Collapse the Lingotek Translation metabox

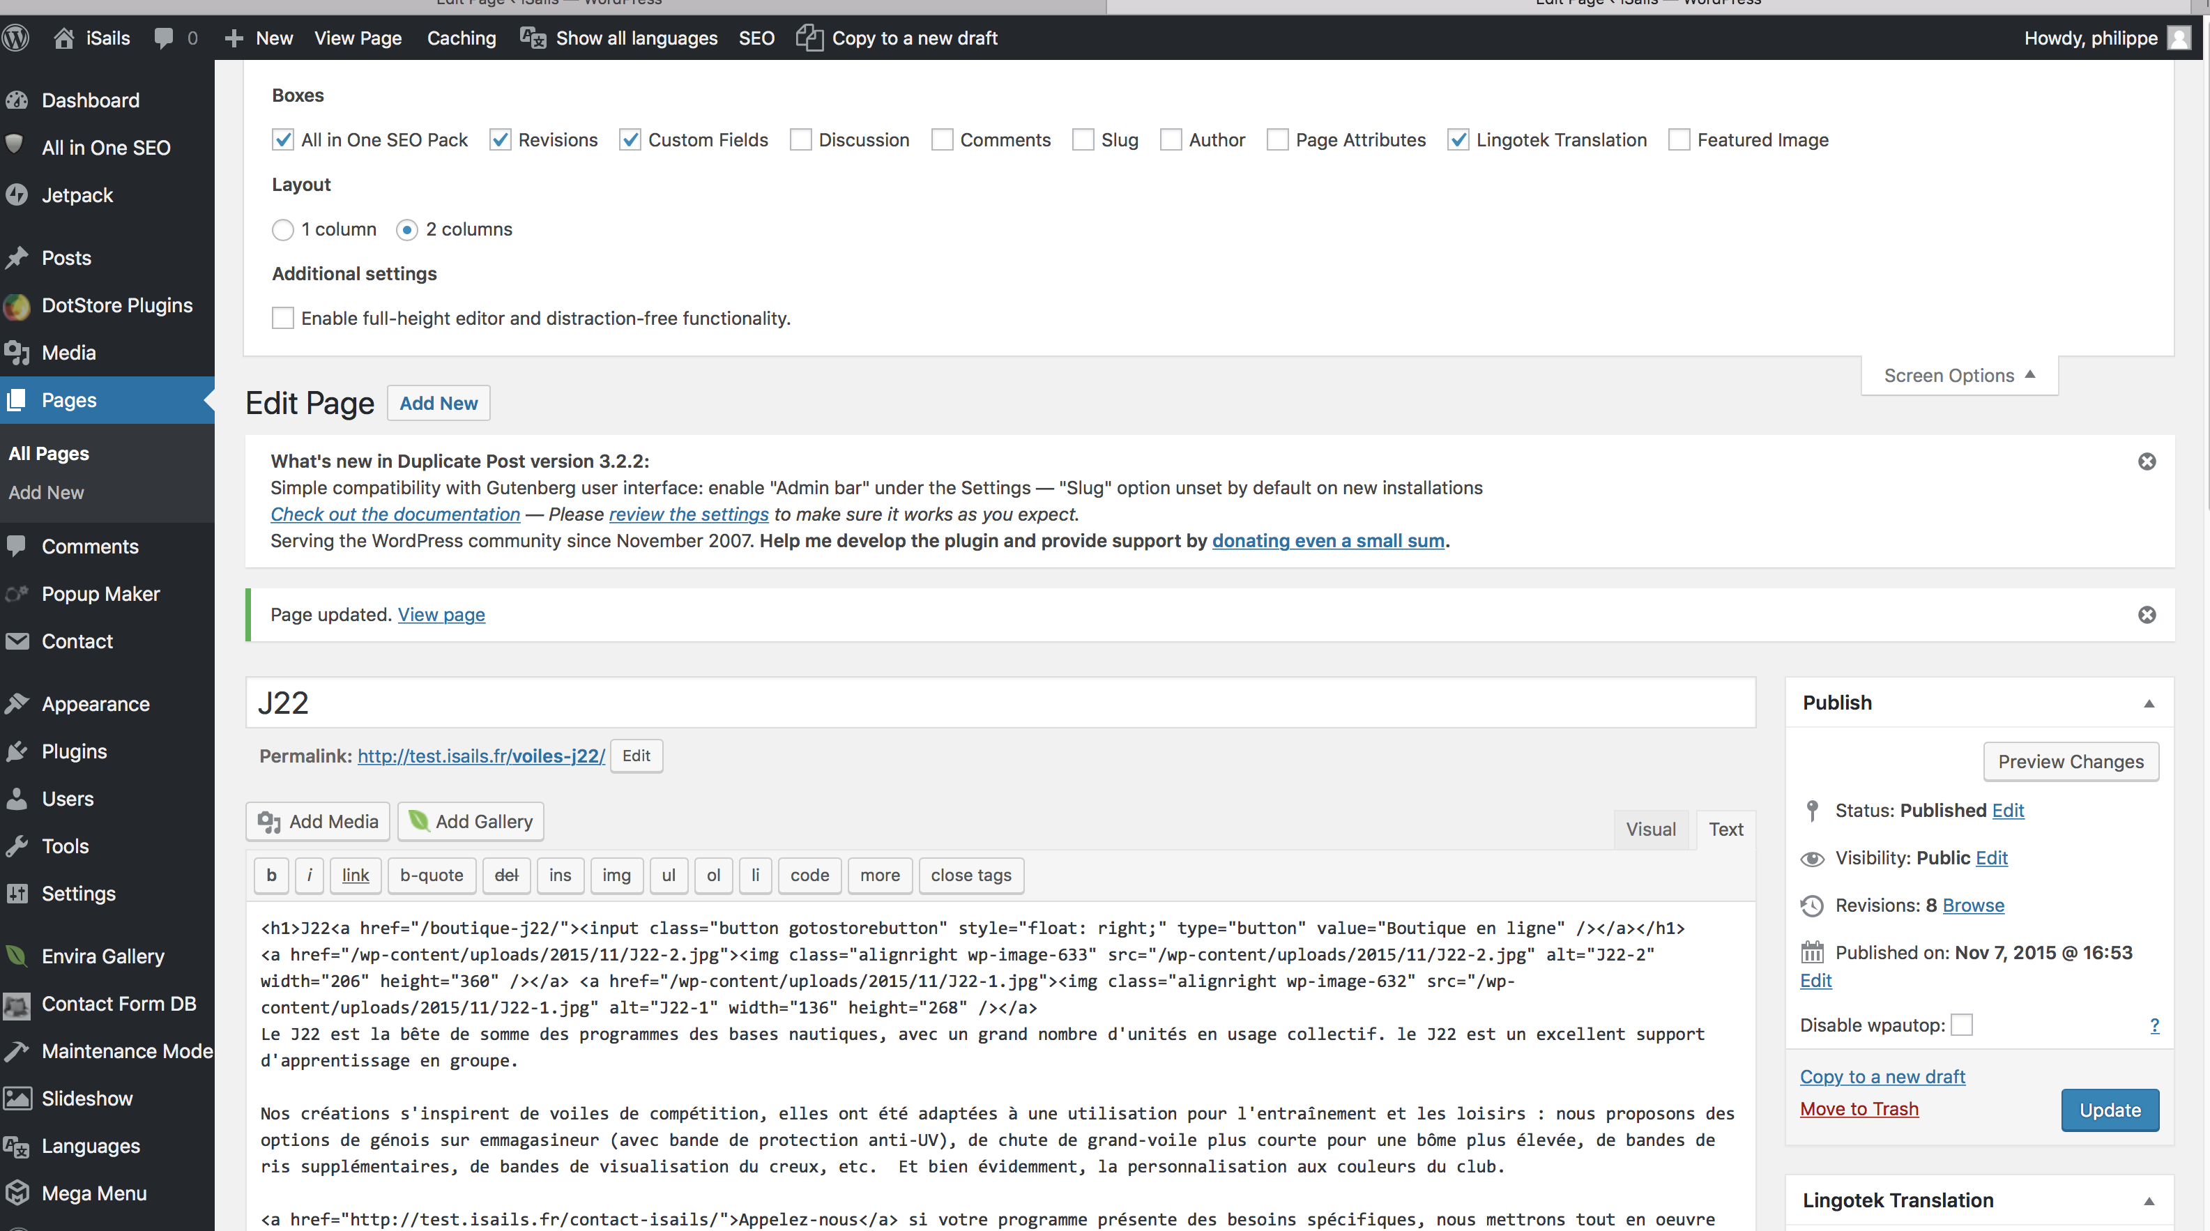(x=2149, y=1201)
